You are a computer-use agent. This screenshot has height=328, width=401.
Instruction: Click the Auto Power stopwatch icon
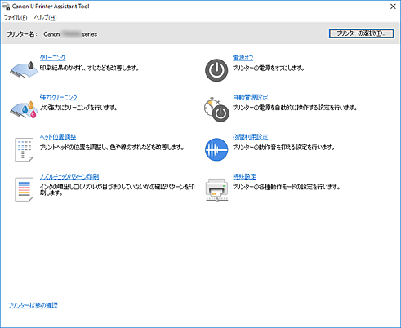point(216,109)
